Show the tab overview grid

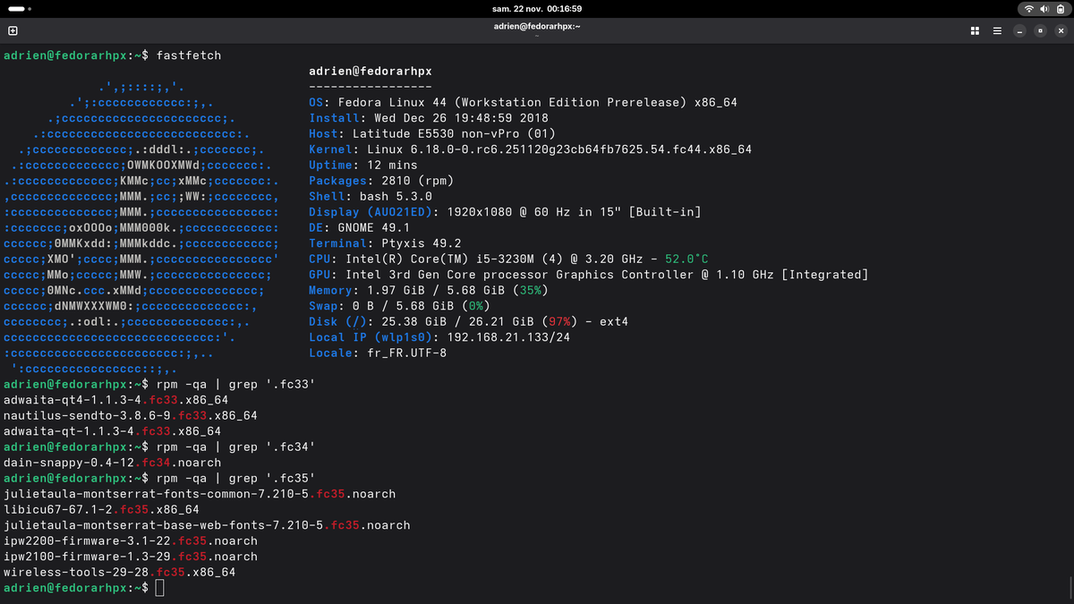[x=975, y=30]
